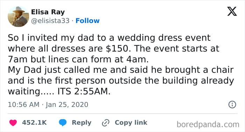View the 452.1K likes count
Viewport: 245px width, 132px height.
pos(34,123)
